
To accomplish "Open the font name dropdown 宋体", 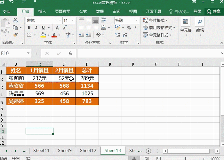I will [60, 20].
